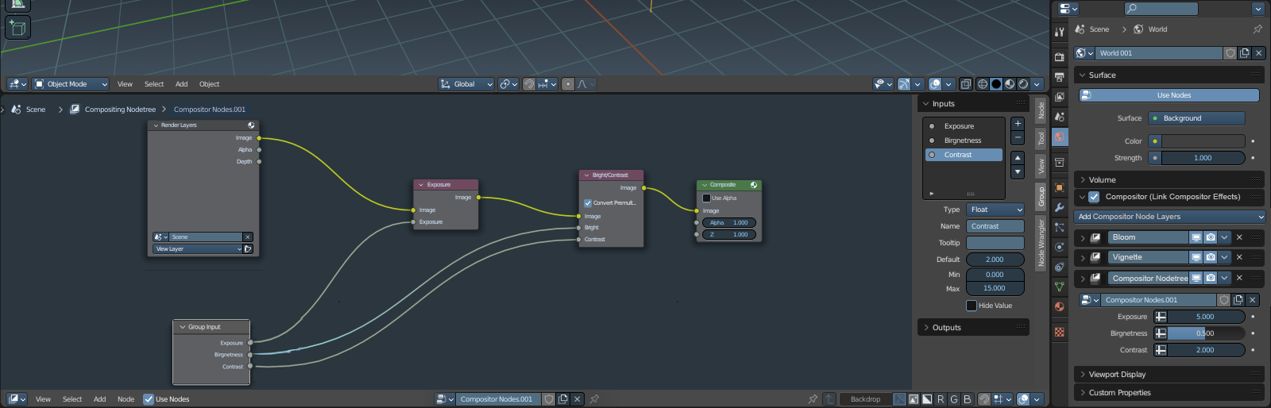Open the Tool properties tab icon
The width and height of the screenshot is (1271, 408).
(x=1059, y=32)
